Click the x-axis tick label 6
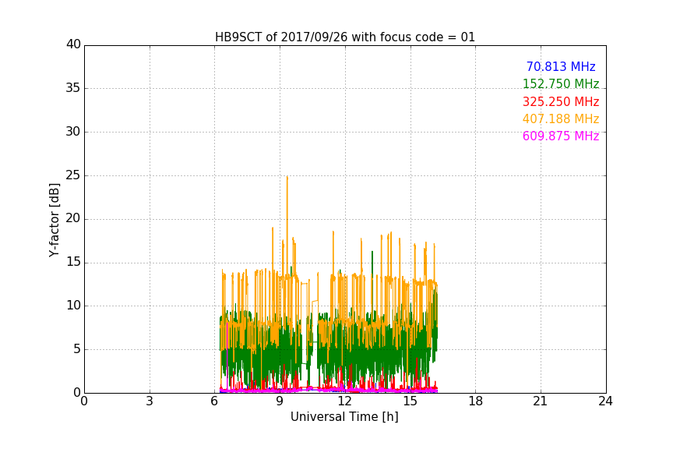The image size is (673, 449). tap(214, 401)
